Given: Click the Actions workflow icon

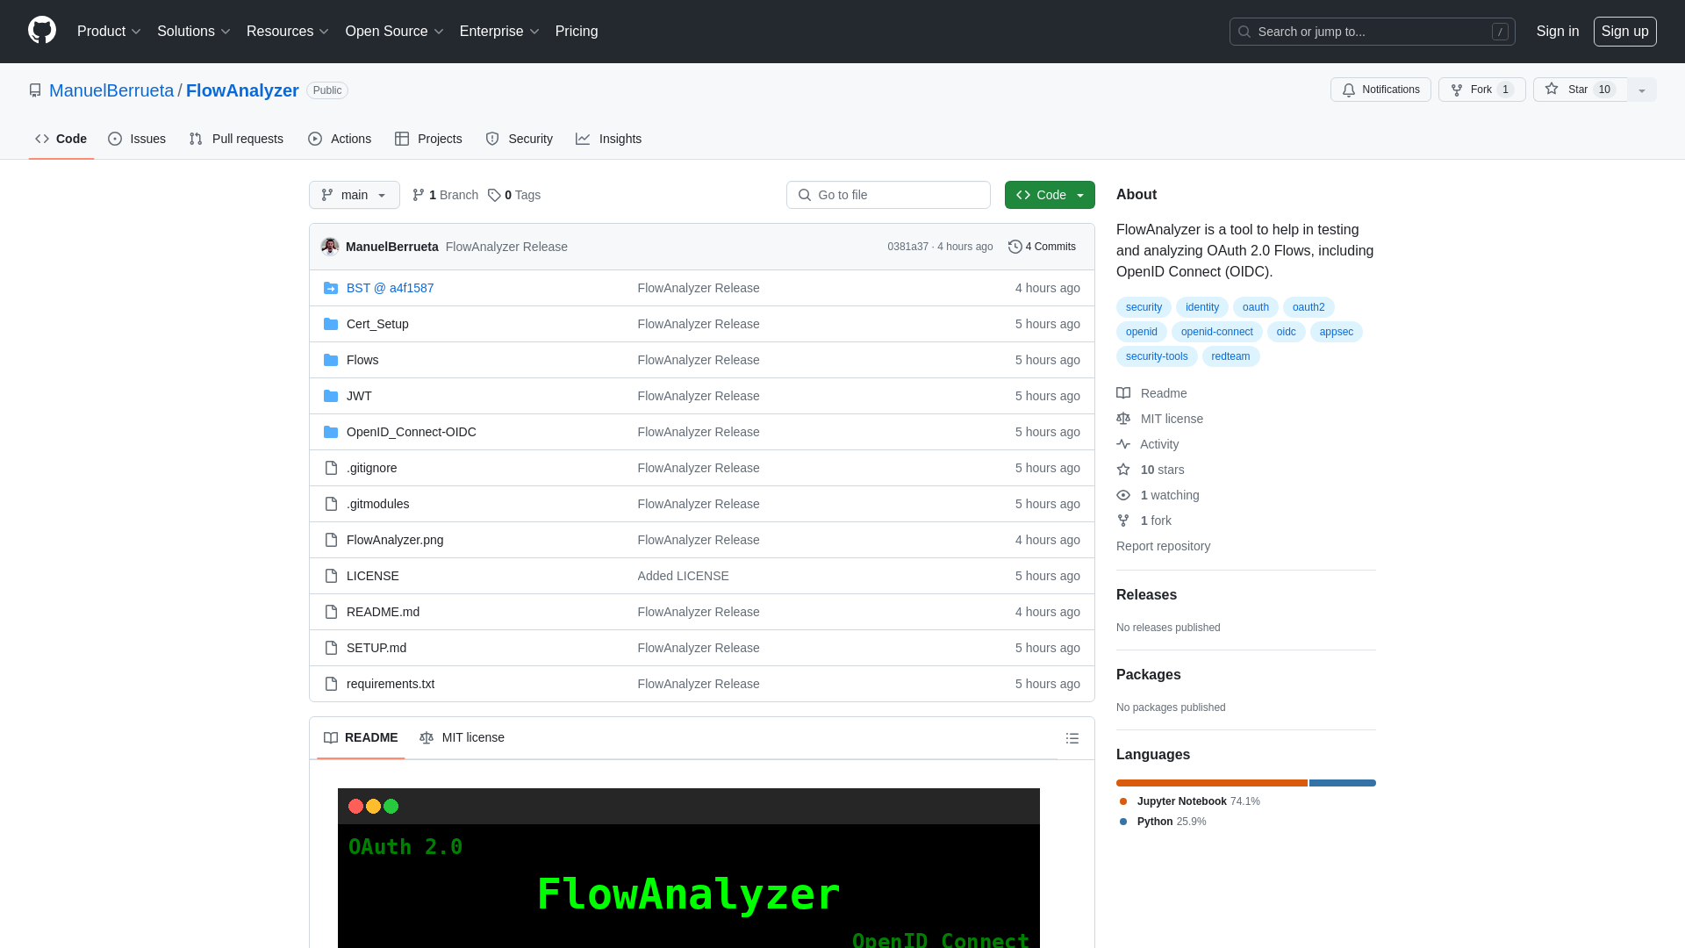Looking at the screenshot, I should tap(315, 139).
